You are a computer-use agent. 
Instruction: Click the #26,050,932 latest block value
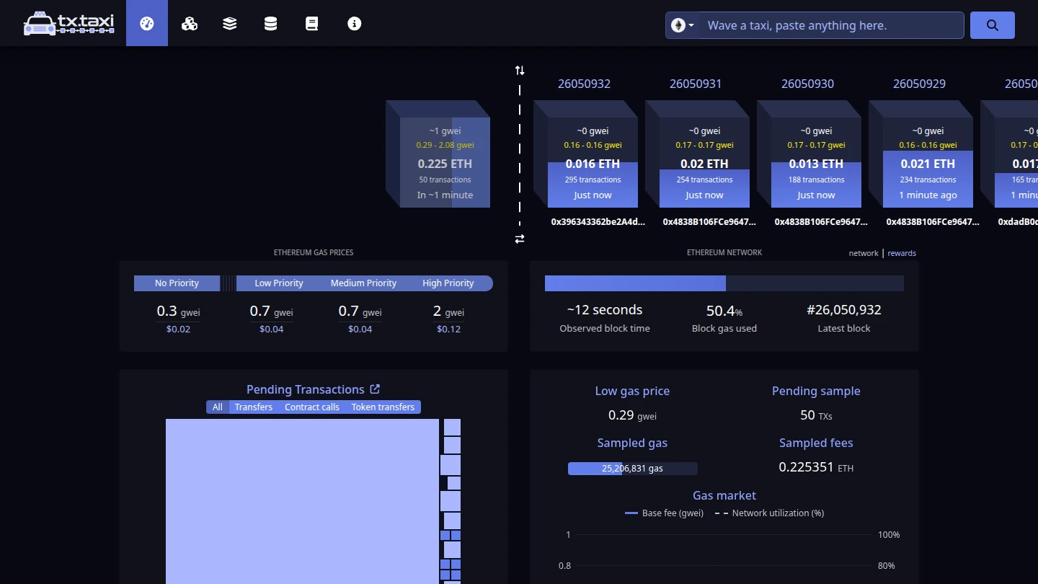click(x=844, y=310)
